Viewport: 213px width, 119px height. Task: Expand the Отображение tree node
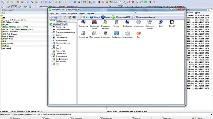[51, 38]
